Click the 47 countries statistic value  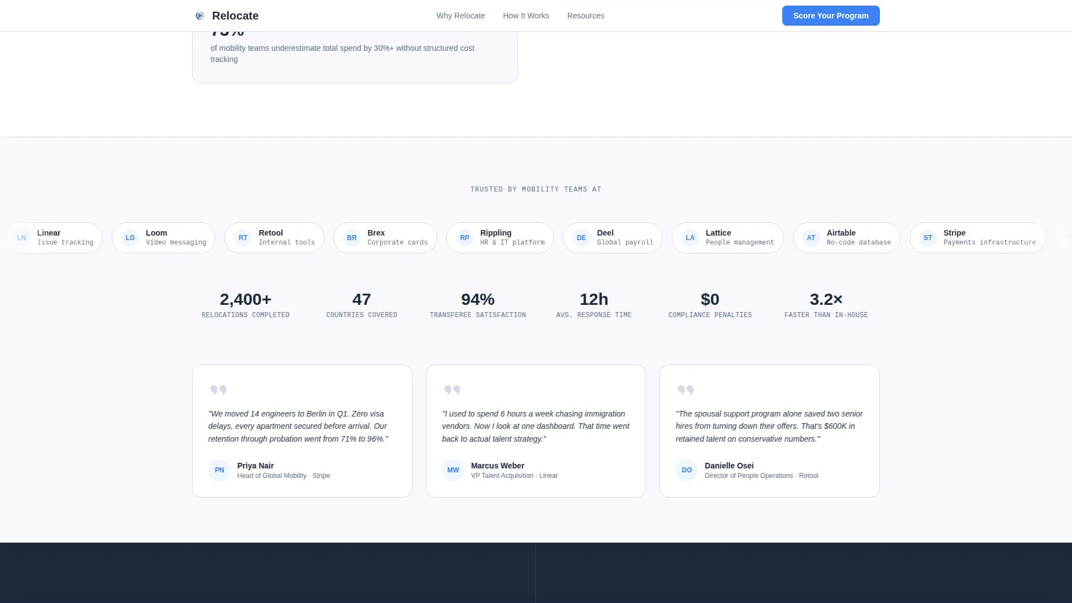pos(362,299)
